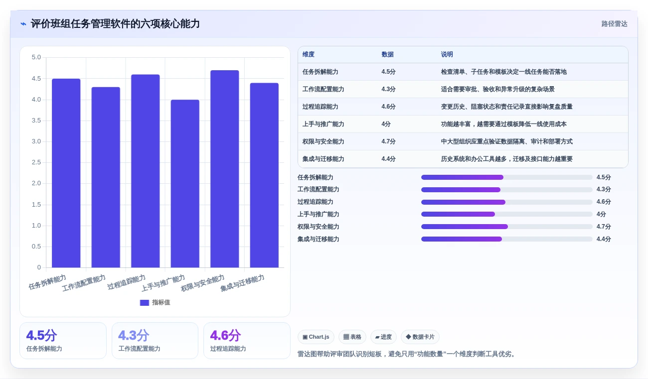Click the 集成与迁移能力 bar in chart

click(x=264, y=175)
